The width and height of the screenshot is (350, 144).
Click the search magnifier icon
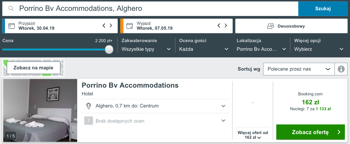click(x=11, y=9)
